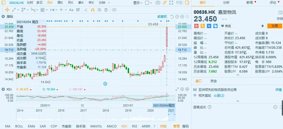This screenshot has width=283, height=129.
Task: Open the 分钟 minute period dropdown
Action: pos(104,3)
